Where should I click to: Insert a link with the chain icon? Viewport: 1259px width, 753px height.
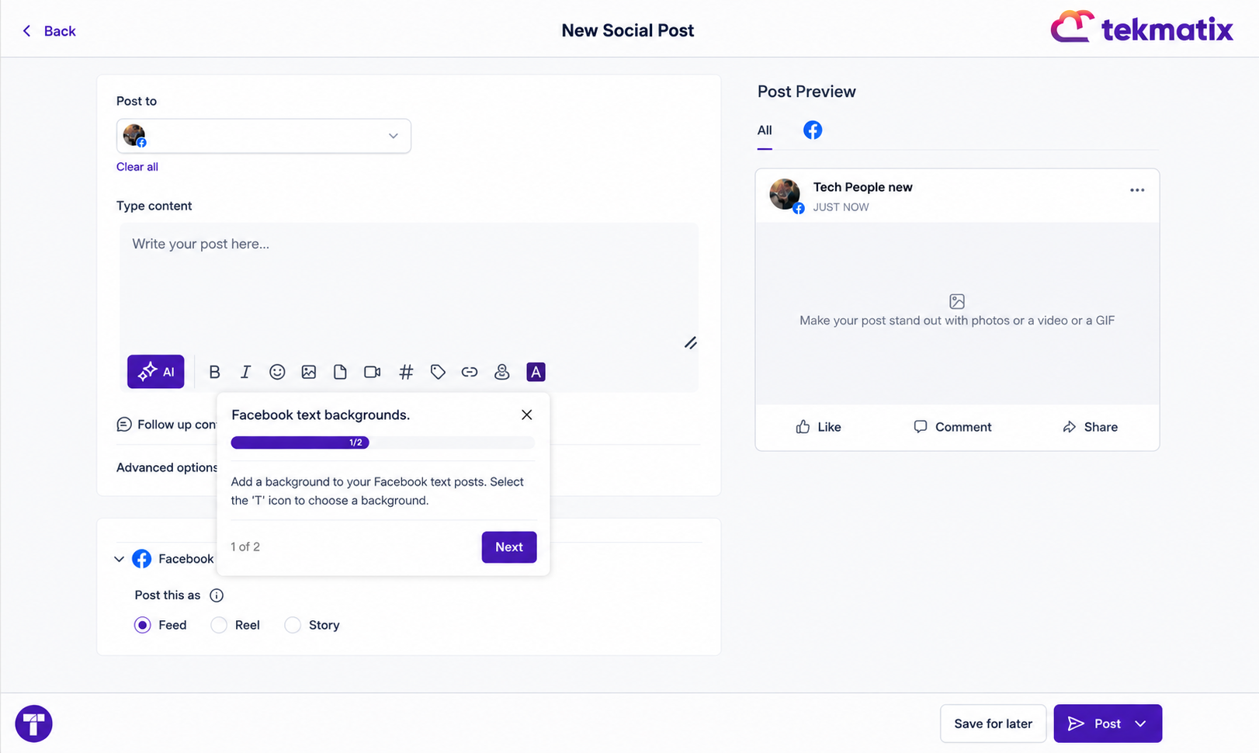470,372
